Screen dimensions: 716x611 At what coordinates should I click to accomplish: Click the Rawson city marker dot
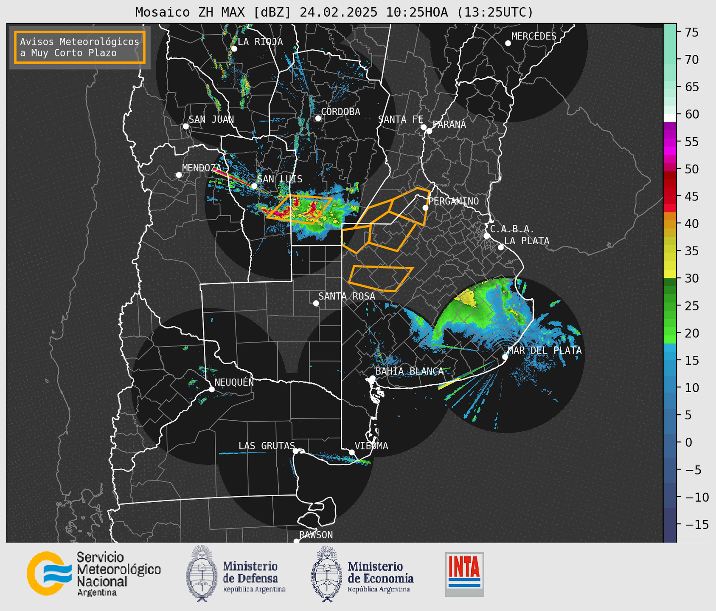[x=296, y=541]
